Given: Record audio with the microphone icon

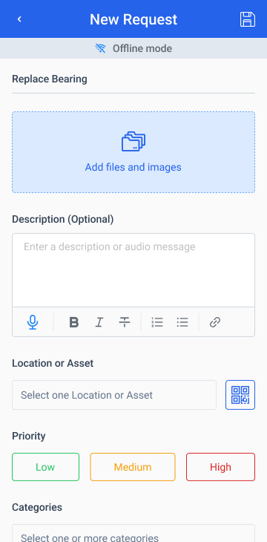Looking at the screenshot, I should [x=33, y=322].
